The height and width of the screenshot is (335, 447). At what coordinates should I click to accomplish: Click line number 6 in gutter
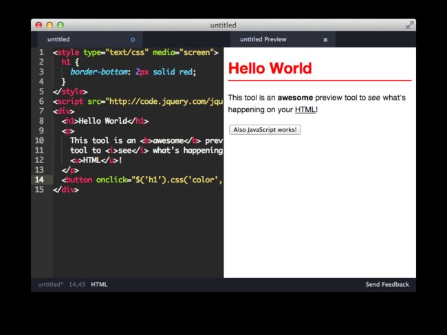[42, 101]
